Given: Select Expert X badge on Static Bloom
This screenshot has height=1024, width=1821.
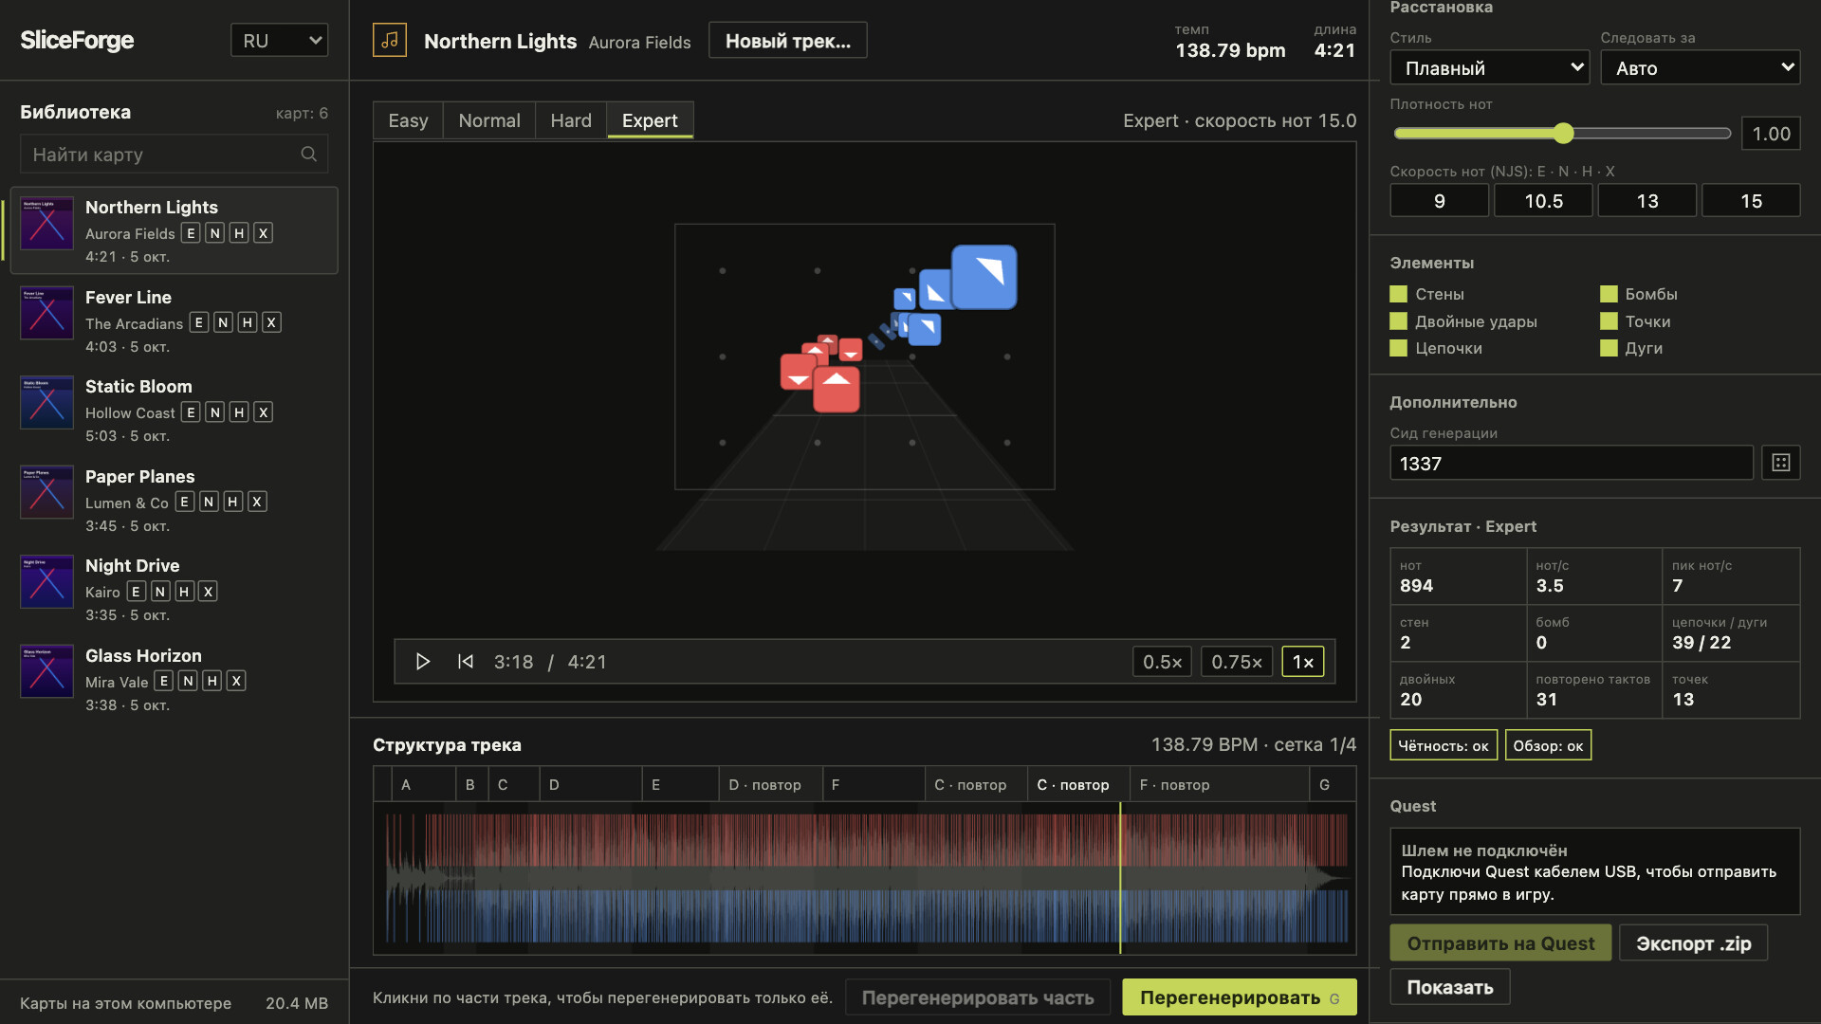Looking at the screenshot, I should click(264, 412).
